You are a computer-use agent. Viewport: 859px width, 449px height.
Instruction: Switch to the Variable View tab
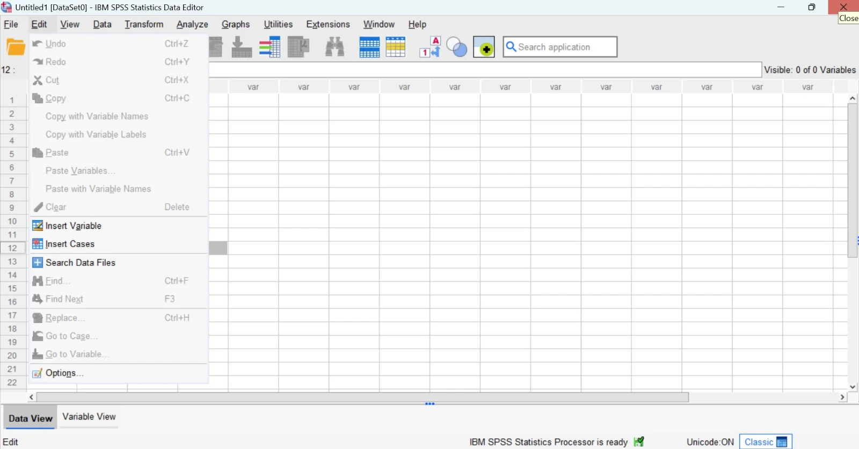click(x=89, y=417)
